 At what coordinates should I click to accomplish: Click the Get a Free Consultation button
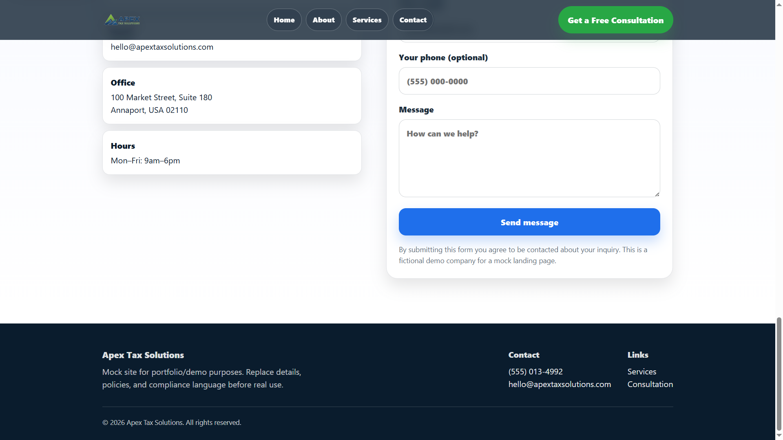(x=615, y=20)
